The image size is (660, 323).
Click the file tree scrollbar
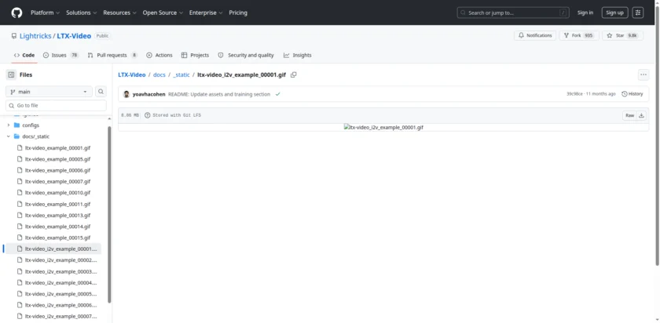point(109,215)
